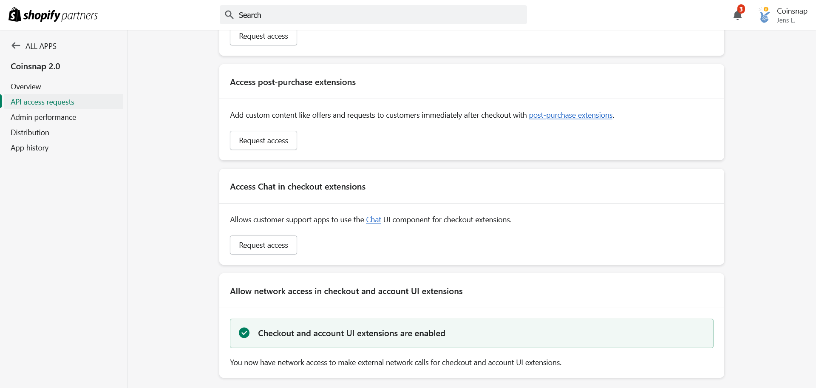Open the post-purchase extensions link

(570, 115)
